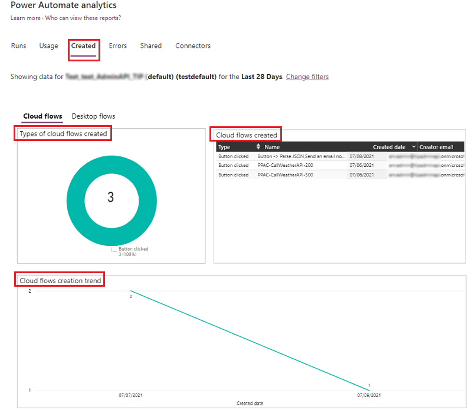Switch to the Connectors tab
Image resolution: width=472 pixels, height=413 pixels.
tap(192, 46)
